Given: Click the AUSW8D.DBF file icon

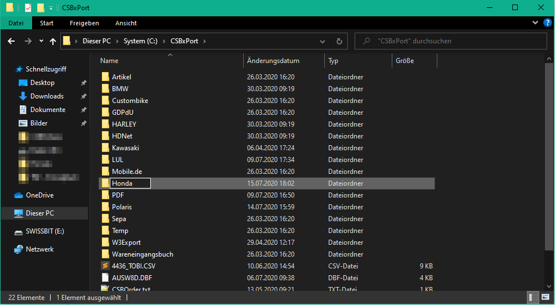Looking at the screenshot, I should tap(105, 278).
